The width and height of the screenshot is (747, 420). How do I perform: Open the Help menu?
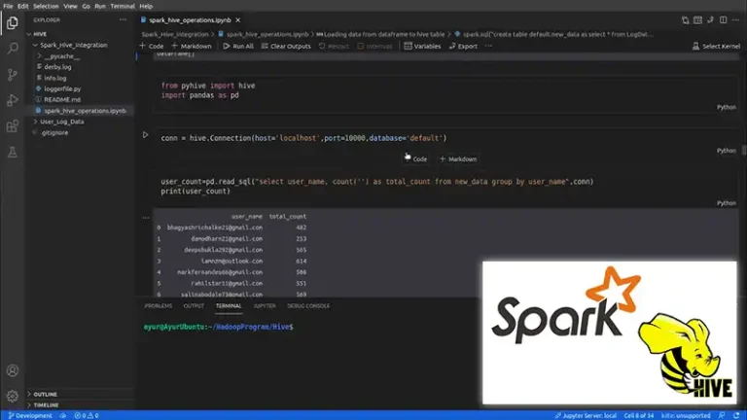[x=146, y=6]
